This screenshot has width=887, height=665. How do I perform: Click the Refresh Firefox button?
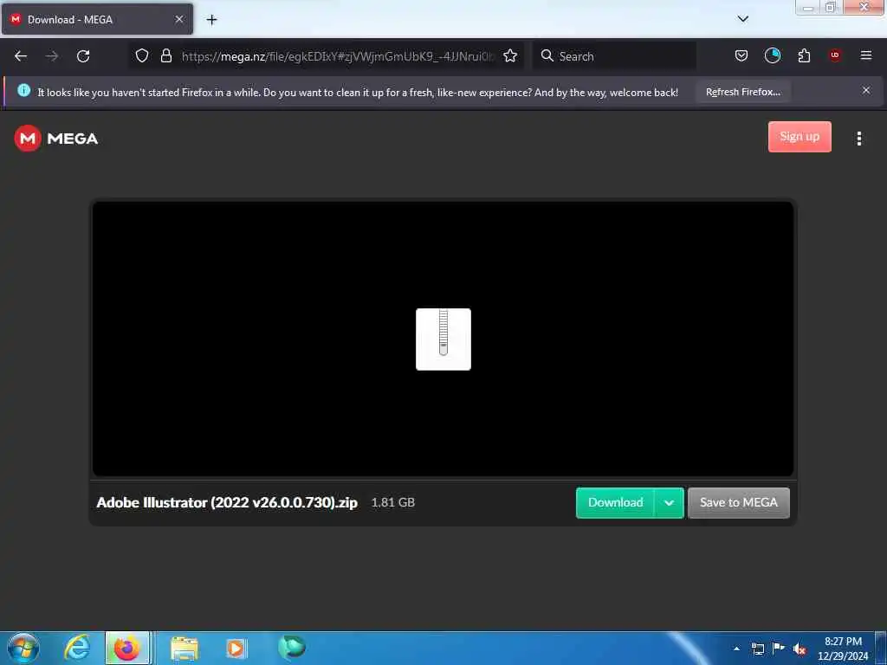(x=742, y=92)
